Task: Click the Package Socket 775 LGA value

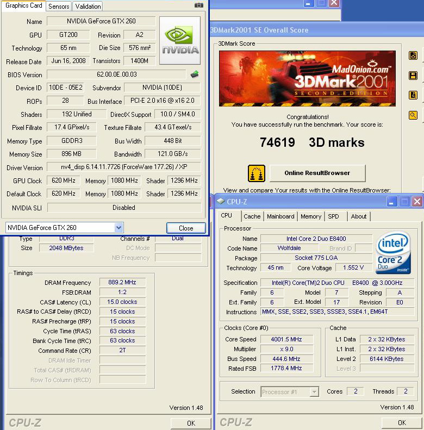Action: pos(316,258)
